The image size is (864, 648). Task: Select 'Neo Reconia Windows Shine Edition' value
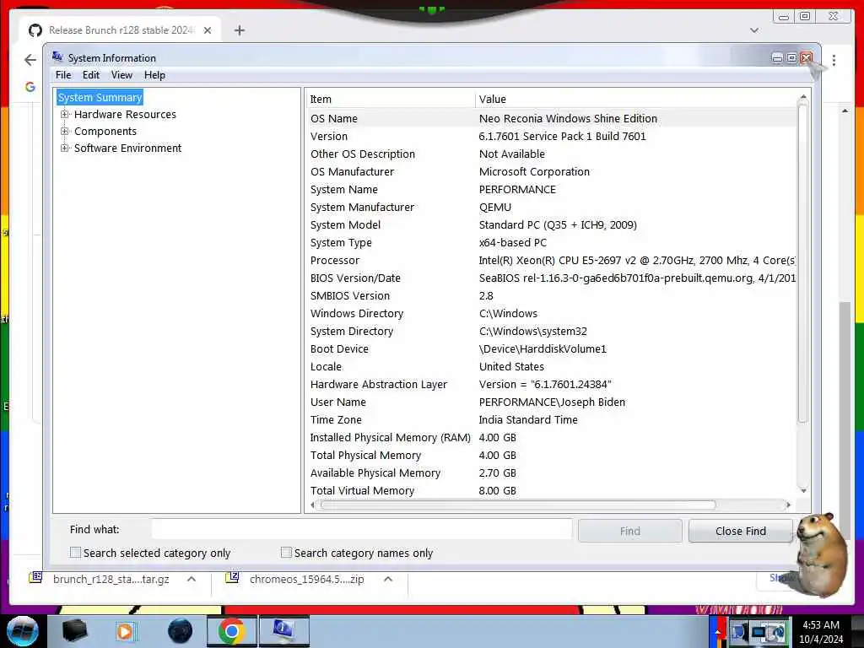(568, 118)
